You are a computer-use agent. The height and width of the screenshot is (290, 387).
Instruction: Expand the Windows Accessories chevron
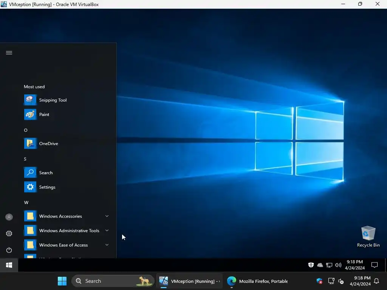click(x=107, y=216)
